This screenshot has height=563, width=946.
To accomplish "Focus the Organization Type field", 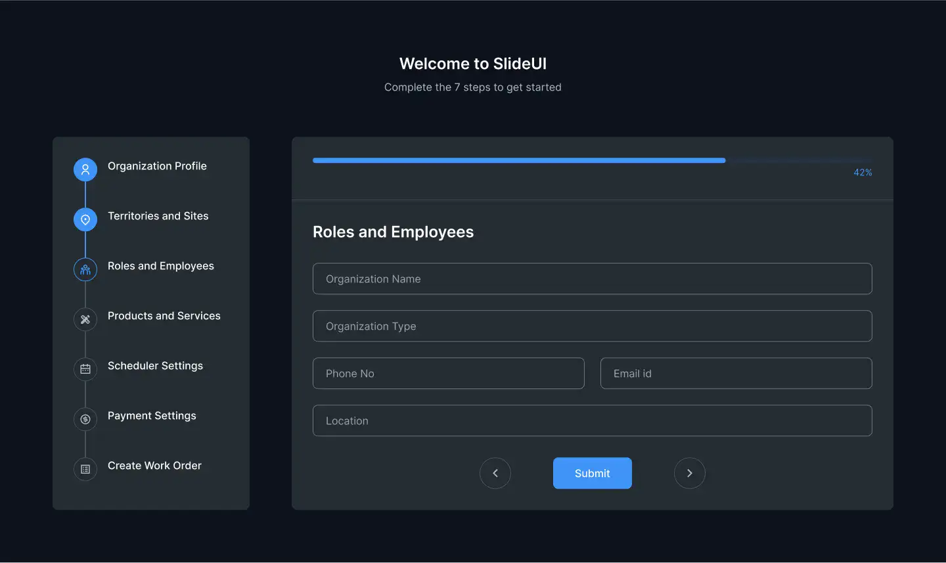I will (593, 326).
